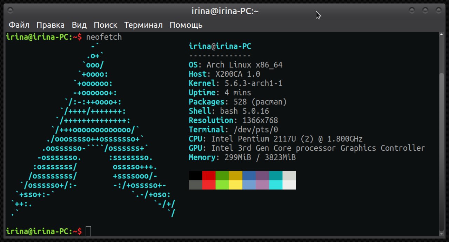
Task: Click the light blue color block
Action: pos(249,185)
